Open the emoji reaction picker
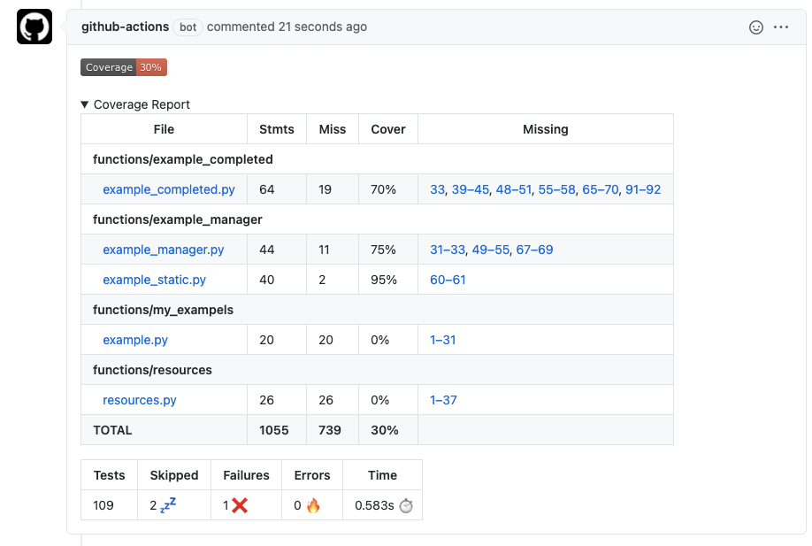Image resolution: width=812 pixels, height=546 pixels. (x=756, y=27)
